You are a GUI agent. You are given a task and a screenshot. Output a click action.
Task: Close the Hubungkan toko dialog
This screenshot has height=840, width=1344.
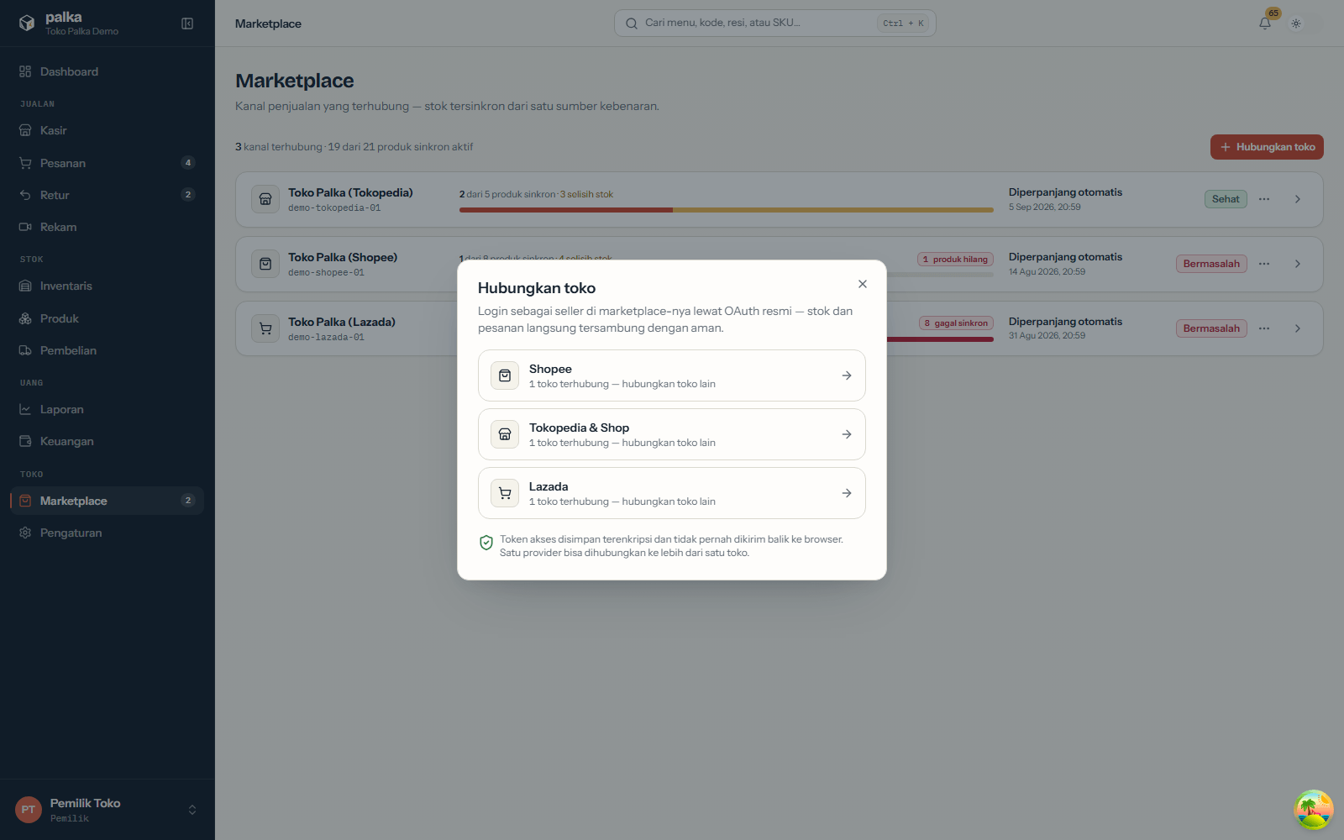point(863,284)
